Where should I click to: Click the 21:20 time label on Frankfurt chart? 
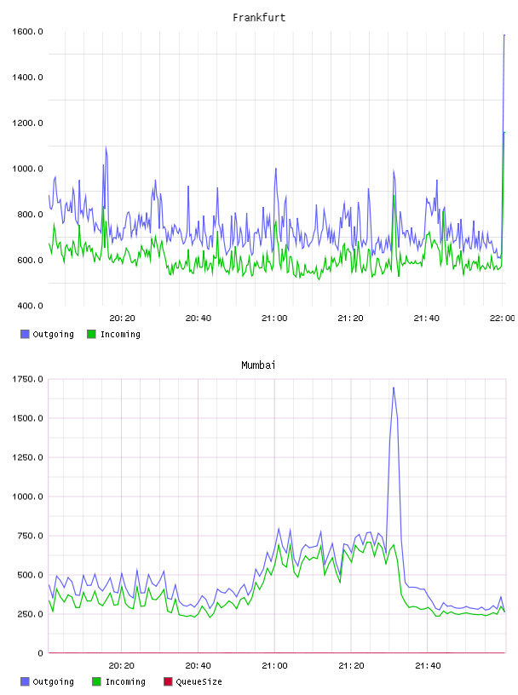tap(350, 318)
